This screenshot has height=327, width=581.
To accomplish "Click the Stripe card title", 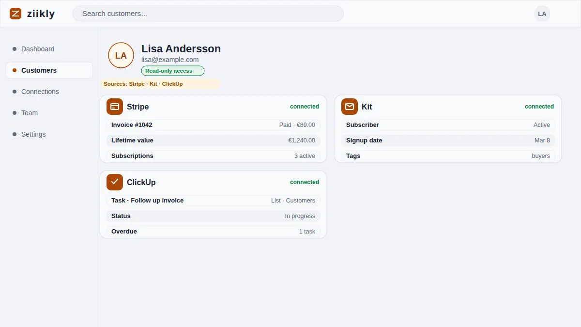I will pyautogui.click(x=138, y=107).
